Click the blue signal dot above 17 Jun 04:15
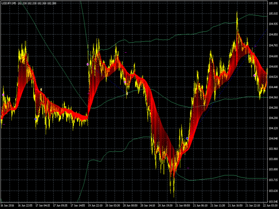 [36, 119]
